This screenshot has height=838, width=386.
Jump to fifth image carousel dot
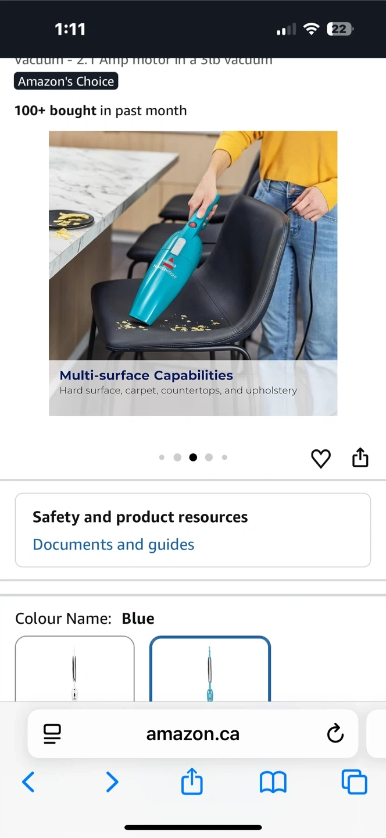coord(224,457)
